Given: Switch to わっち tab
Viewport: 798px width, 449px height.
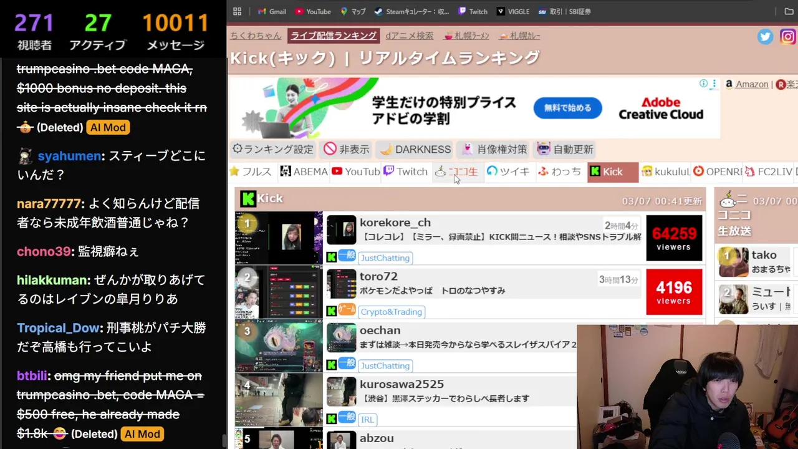Looking at the screenshot, I should (560, 171).
